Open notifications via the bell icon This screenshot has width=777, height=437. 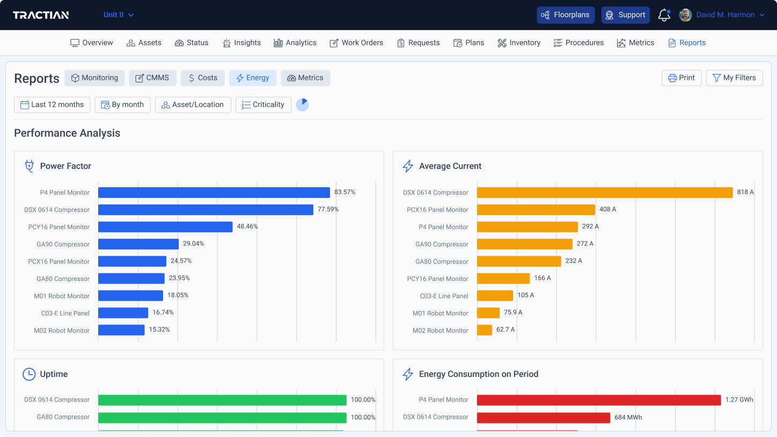pyautogui.click(x=663, y=15)
